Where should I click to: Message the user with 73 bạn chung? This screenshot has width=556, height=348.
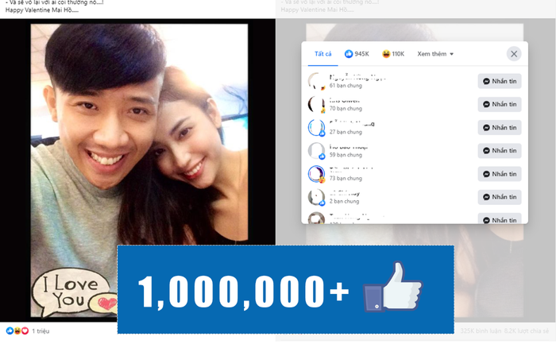[x=500, y=174]
